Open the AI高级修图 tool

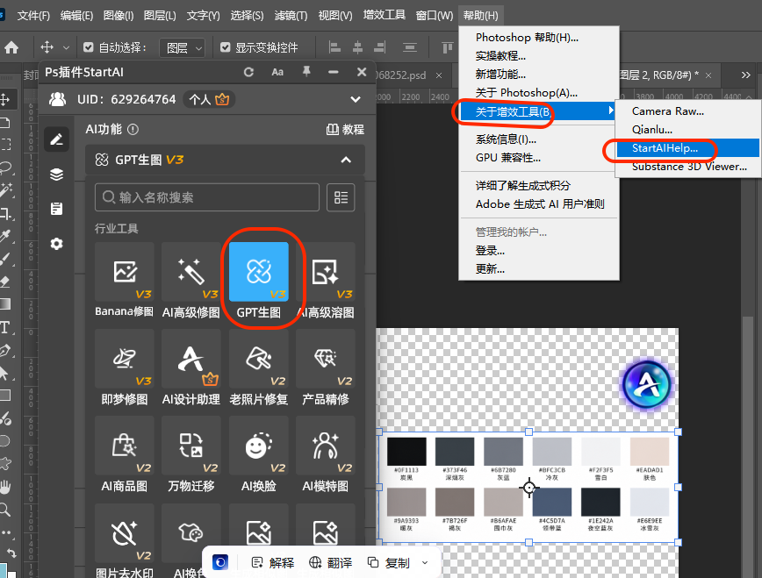pyautogui.click(x=191, y=281)
